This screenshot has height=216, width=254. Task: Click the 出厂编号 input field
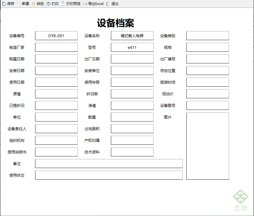tap(208, 59)
